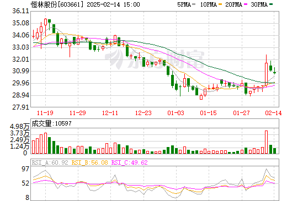Click the tallest red volume bar near 02-14

tap(266, 142)
